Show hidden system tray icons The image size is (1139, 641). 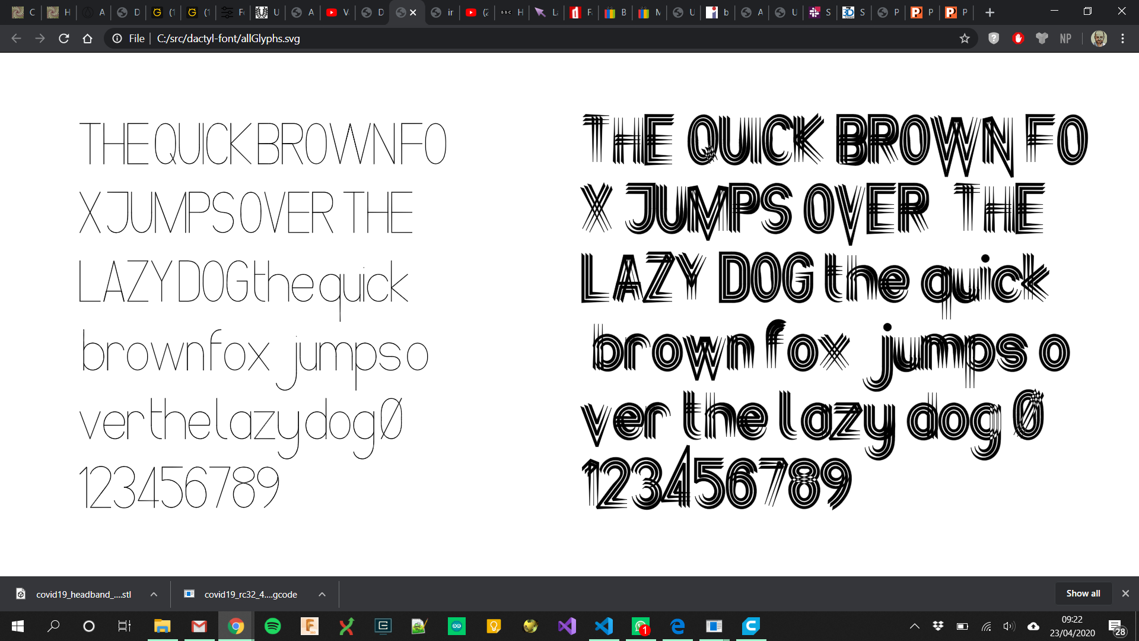click(x=915, y=626)
